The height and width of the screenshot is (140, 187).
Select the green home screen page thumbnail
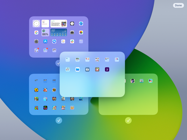click(128, 94)
